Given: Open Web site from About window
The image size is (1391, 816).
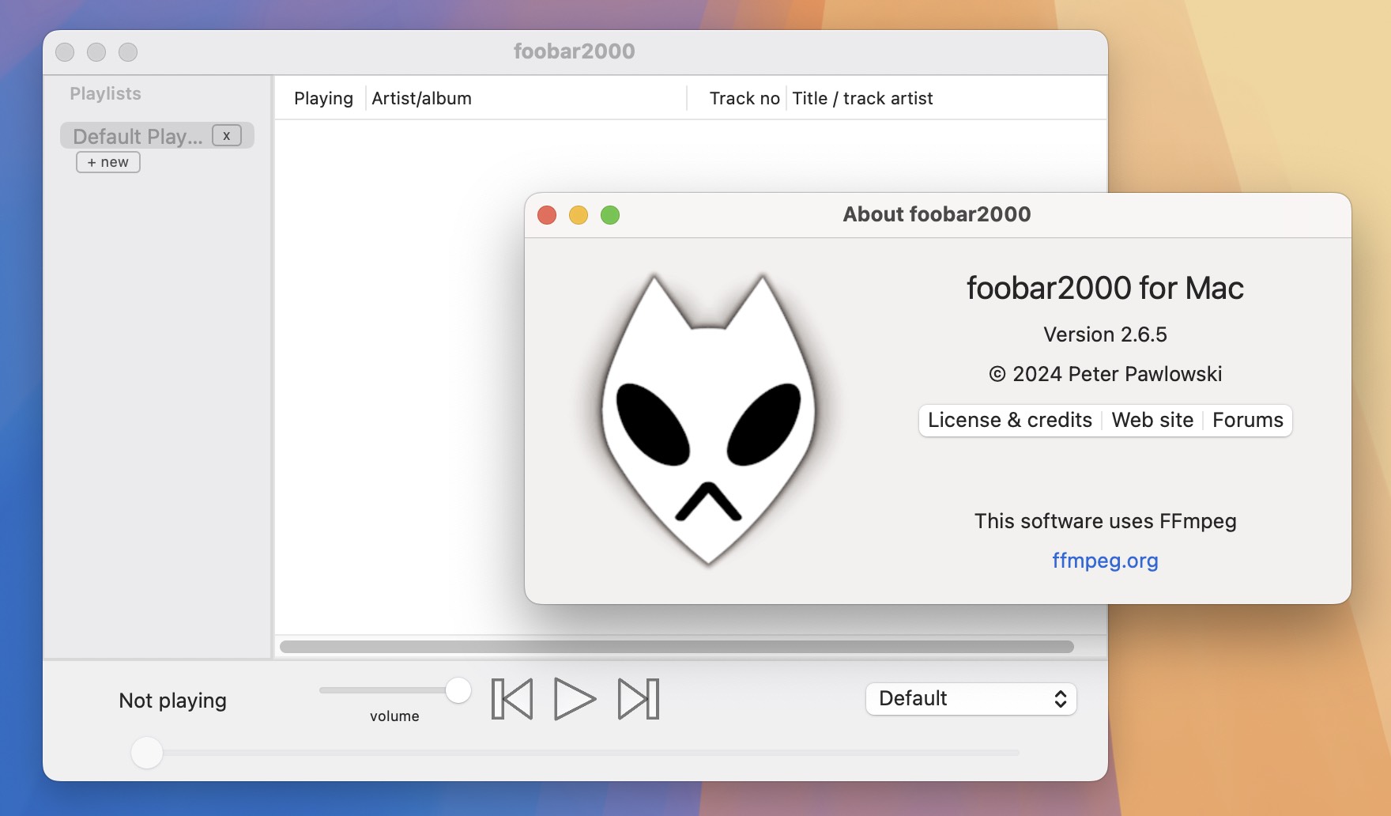Looking at the screenshot, I should click(1152, 420).
